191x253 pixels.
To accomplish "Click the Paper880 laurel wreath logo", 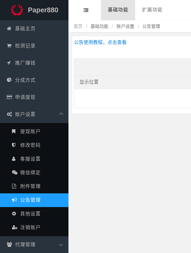I will coord(17,10).
